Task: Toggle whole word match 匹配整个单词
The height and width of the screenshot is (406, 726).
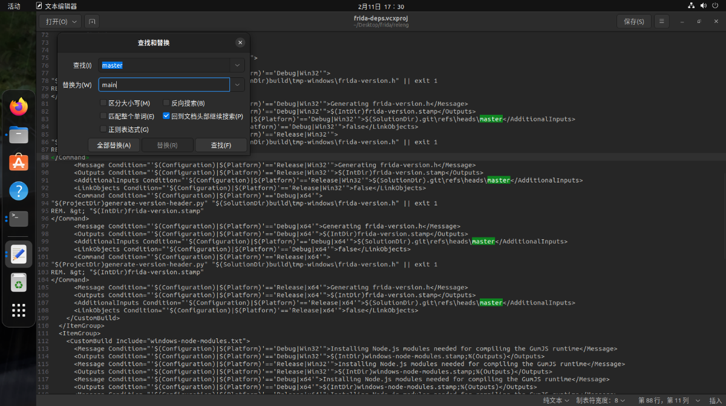Action: click(103, 116)
